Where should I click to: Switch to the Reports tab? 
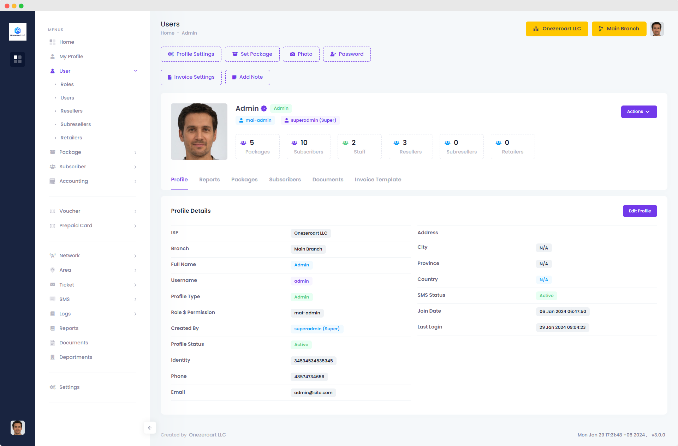tap(209, 180)
